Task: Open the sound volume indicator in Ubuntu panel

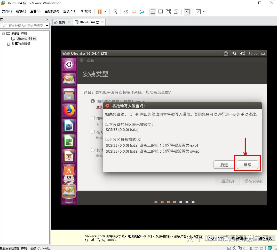Action: 242,53
